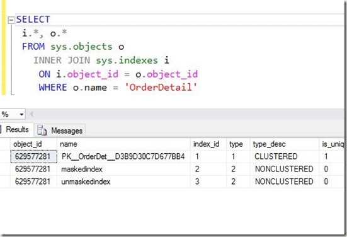Click object_id cell in PK__OrderDet row
This screenshot has height=237, width=347.
33,157
